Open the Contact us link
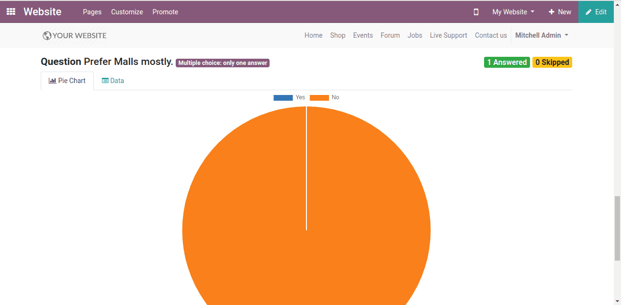 click(x=491, y=35)
